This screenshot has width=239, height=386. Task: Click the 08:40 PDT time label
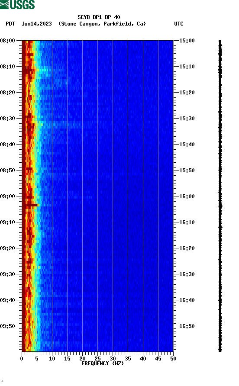tap(8, 145)
